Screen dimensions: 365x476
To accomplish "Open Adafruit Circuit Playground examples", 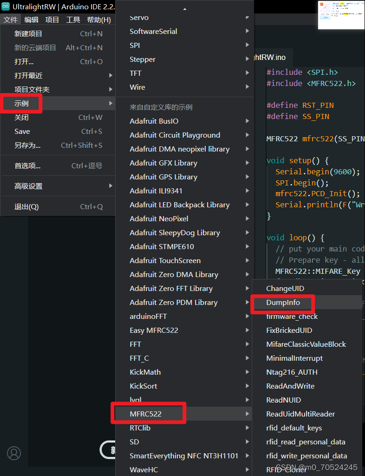I will click(x=185, y=135).
